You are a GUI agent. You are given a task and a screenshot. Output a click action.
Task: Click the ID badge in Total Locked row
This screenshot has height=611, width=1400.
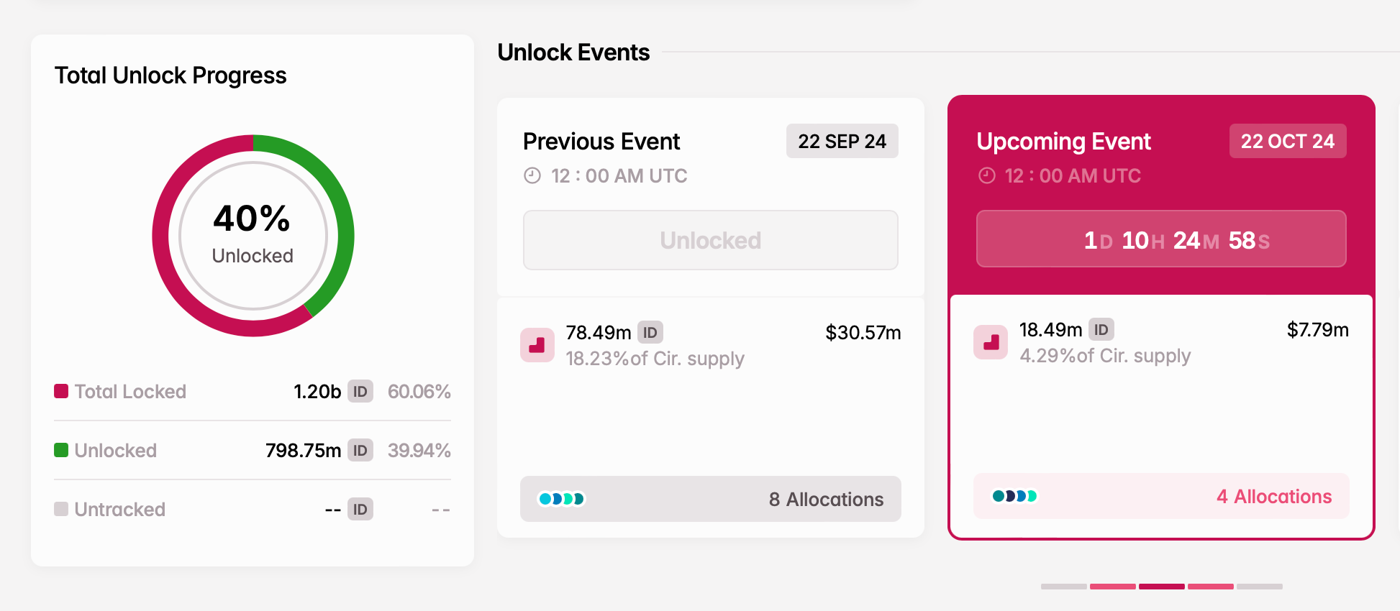pos(360,392)
